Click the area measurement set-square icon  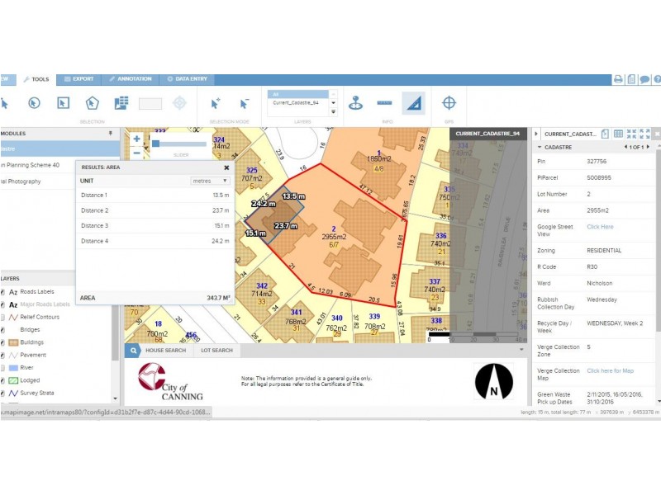(x=414, y=103)
